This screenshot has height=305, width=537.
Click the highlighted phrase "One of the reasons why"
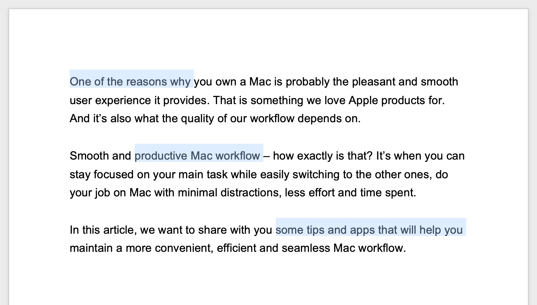click(130, 82)
